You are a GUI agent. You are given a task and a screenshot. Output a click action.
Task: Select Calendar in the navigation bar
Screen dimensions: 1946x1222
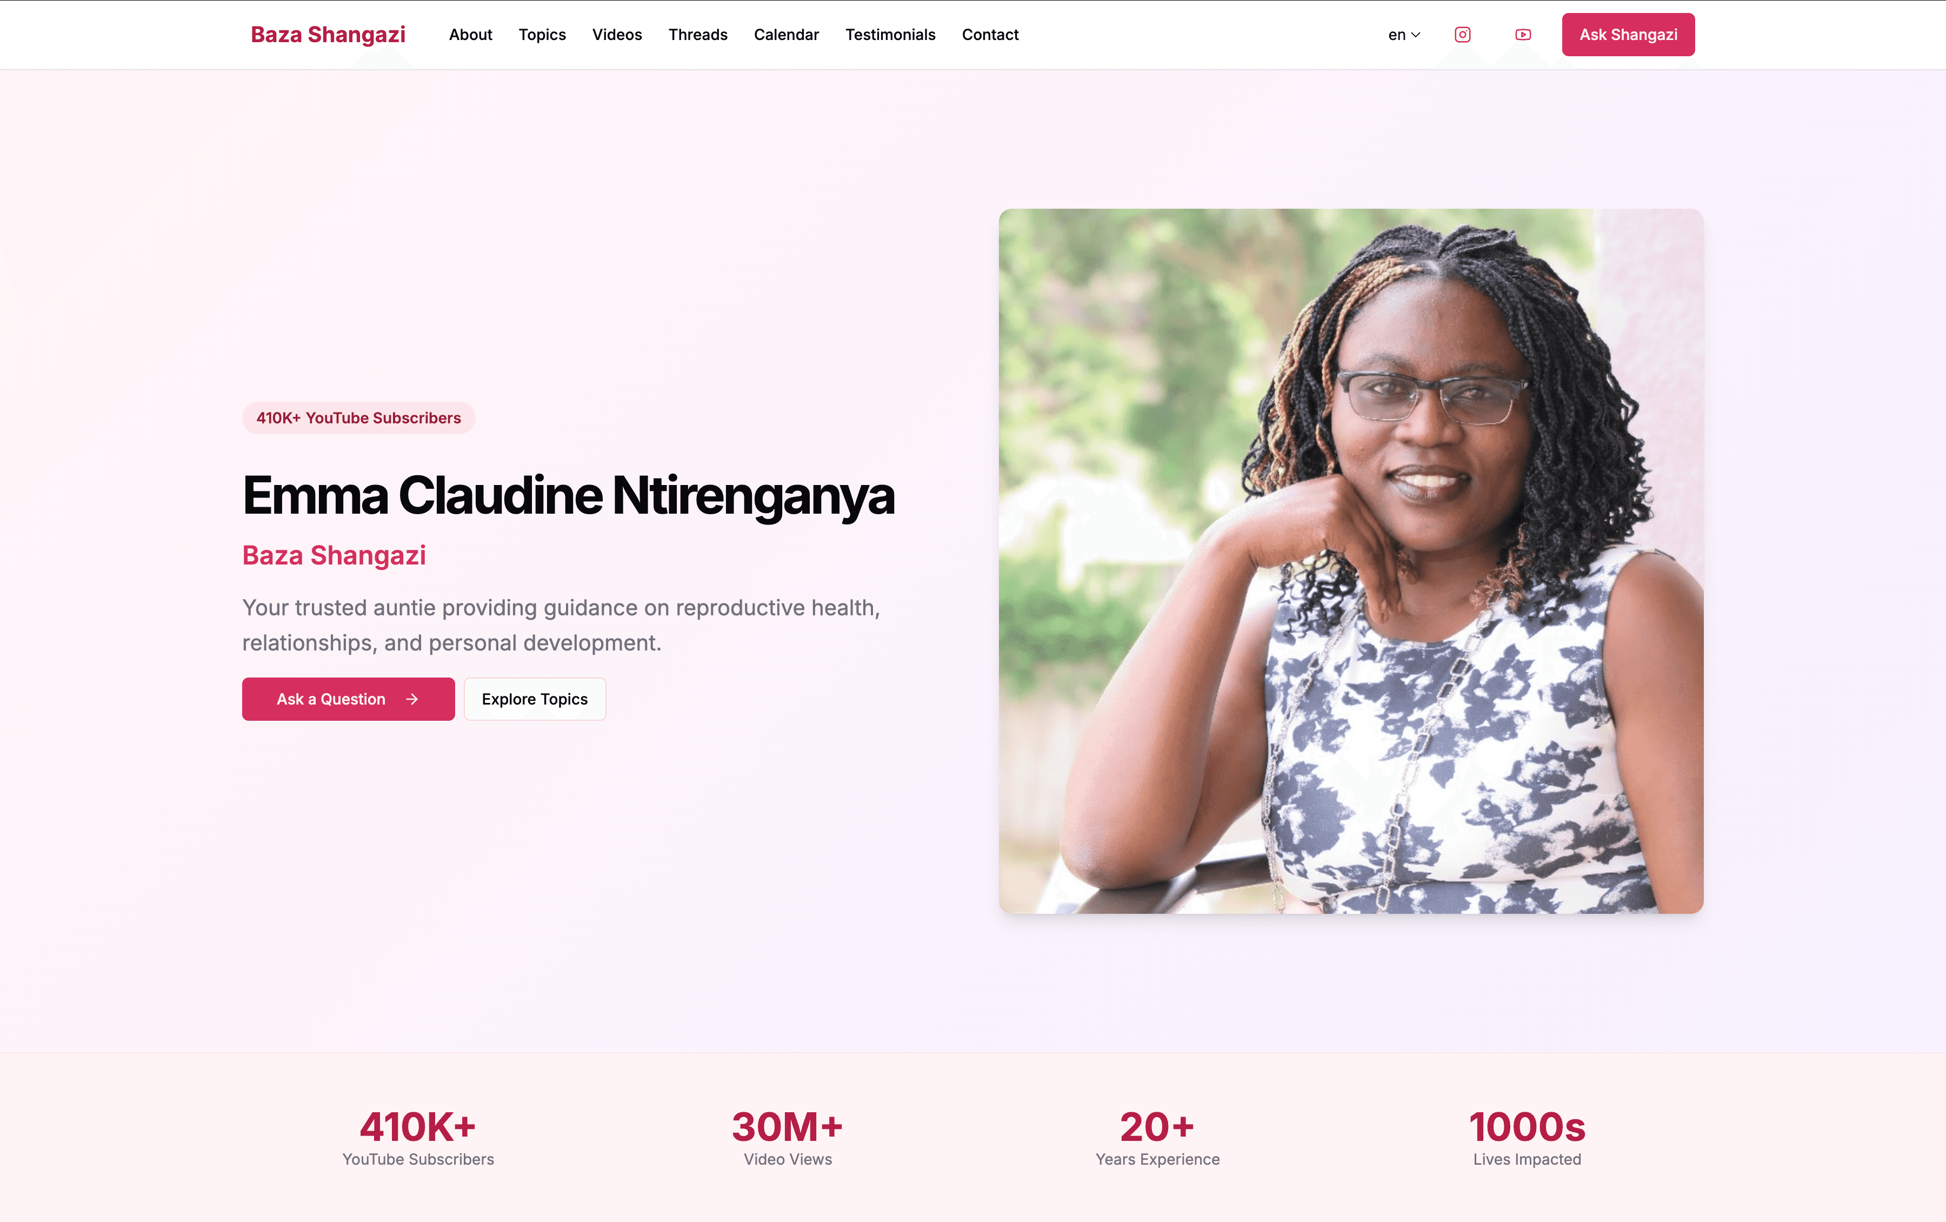(786, 35)
